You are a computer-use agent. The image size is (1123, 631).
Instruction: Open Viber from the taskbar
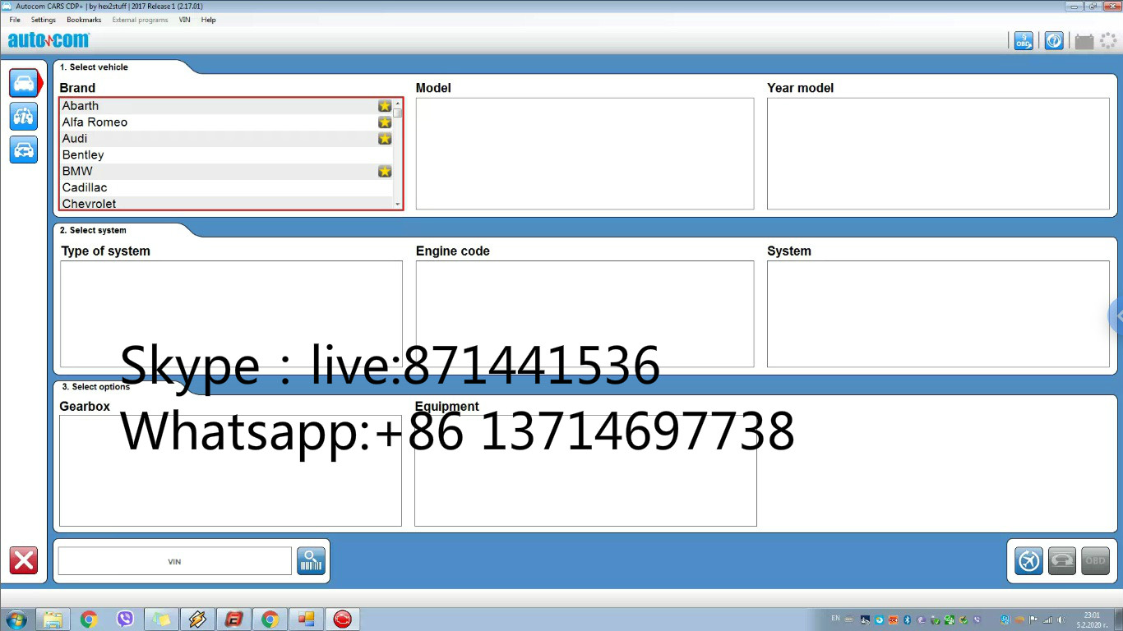[x=125, y=619]
